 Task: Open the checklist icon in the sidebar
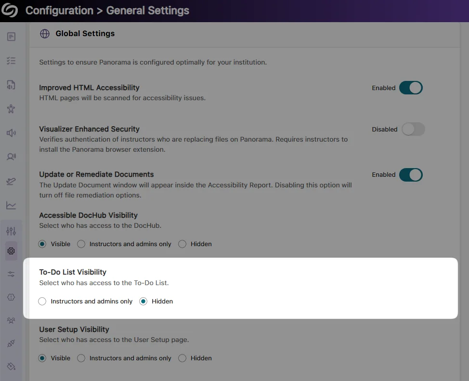(11, 61)
